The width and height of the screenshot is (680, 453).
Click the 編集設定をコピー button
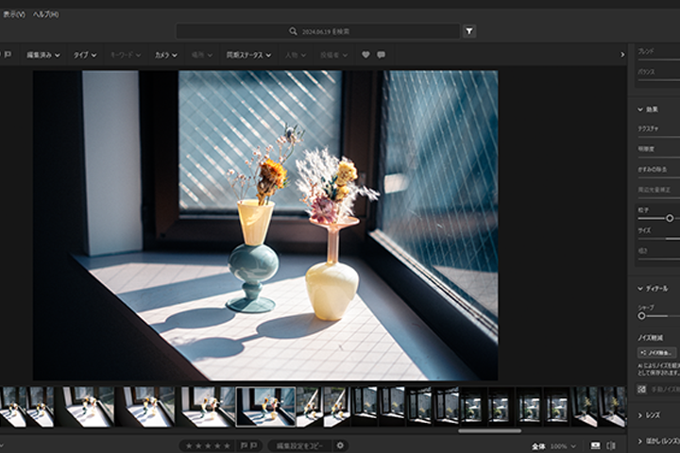pyautogui.click(x=299, y=445)
